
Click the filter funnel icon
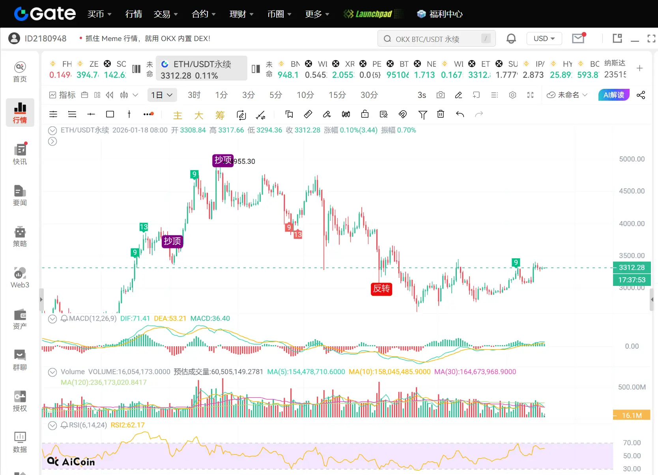tap(422, 115)
